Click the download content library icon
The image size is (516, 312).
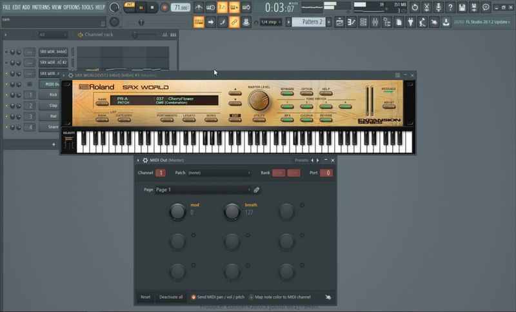tap(446, 22)
